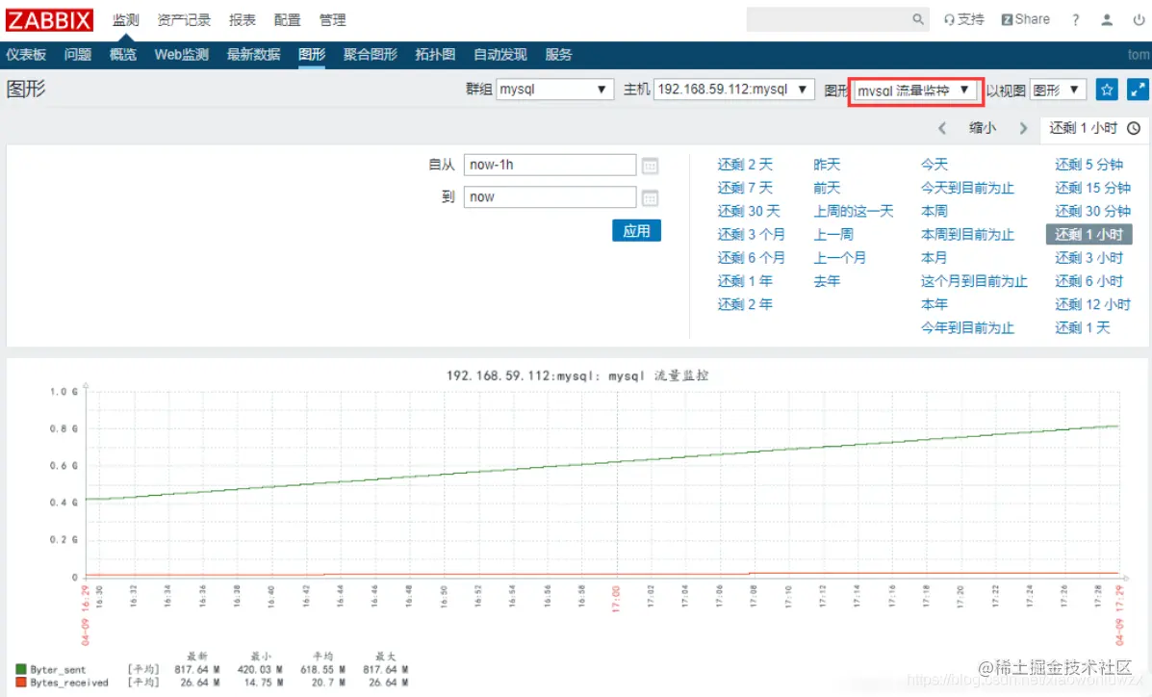Switch to the 概览 submenu
Viewport: 1152px width, 697px height.
click(122, 55)
